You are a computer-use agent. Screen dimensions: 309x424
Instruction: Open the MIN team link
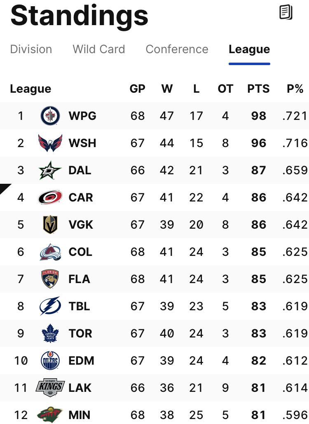[x=79, y=415]
